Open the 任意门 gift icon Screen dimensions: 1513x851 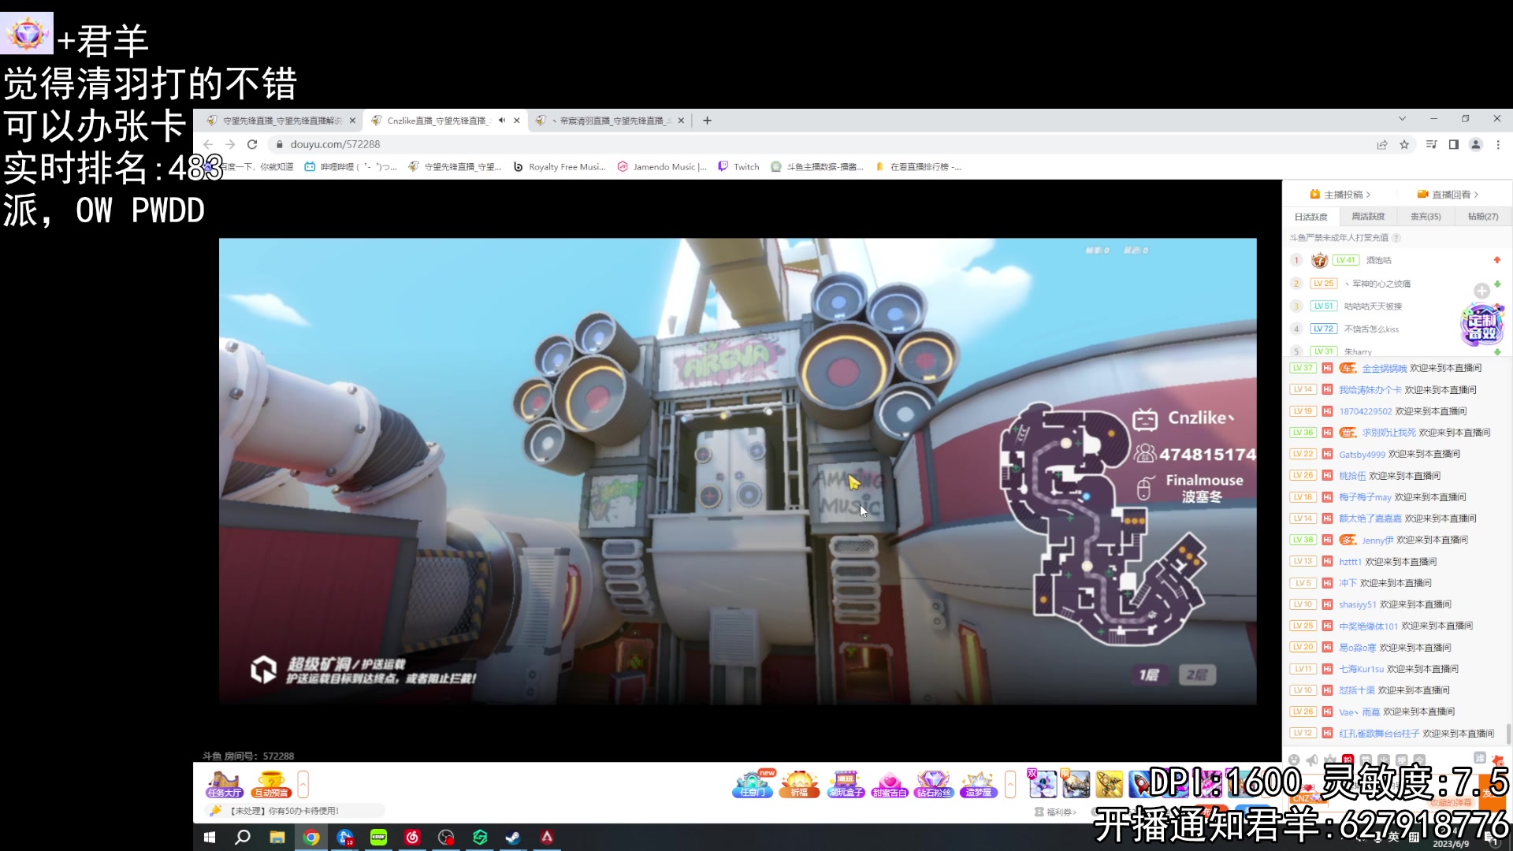753,785
